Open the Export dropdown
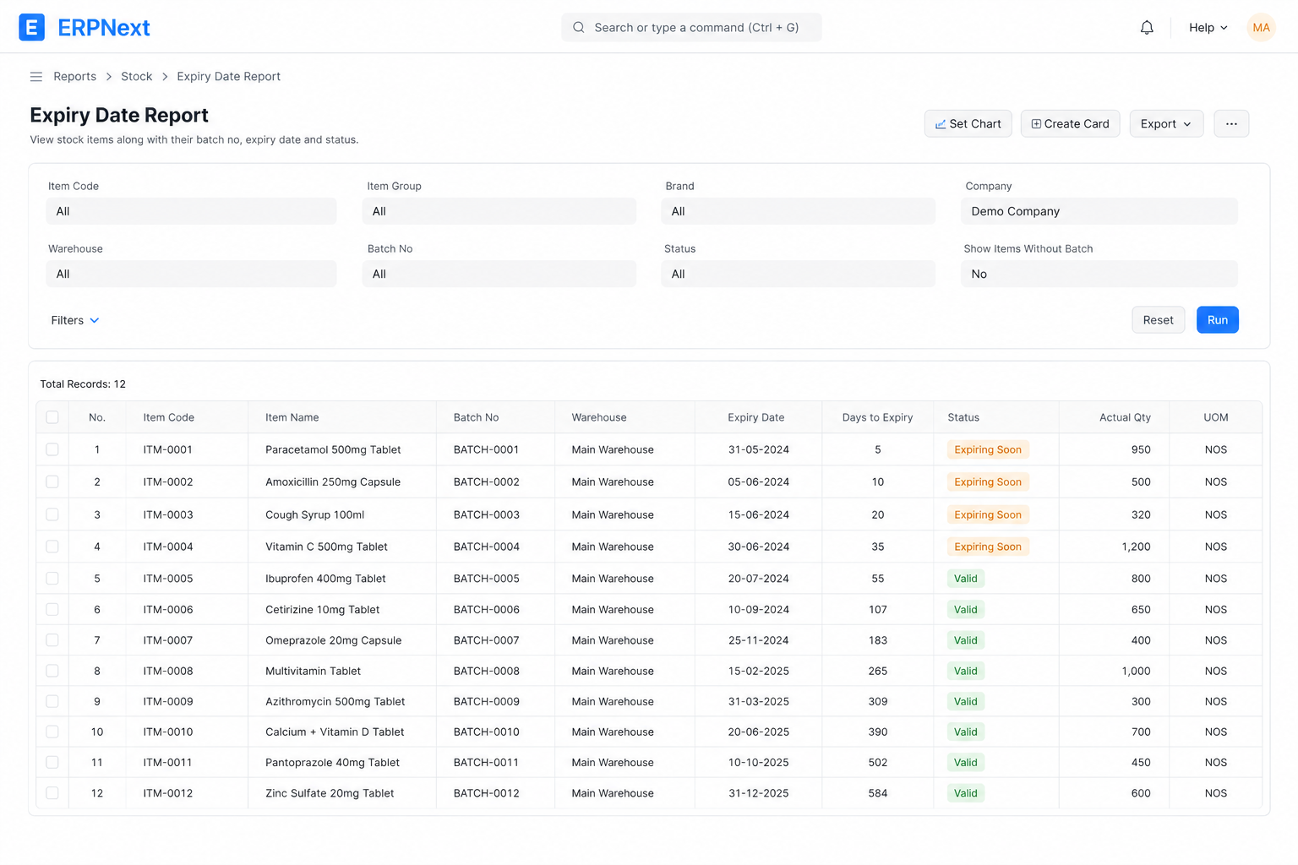This screenshot has height=865, width=1298. pyautogui.click(x=1166, y=124)
